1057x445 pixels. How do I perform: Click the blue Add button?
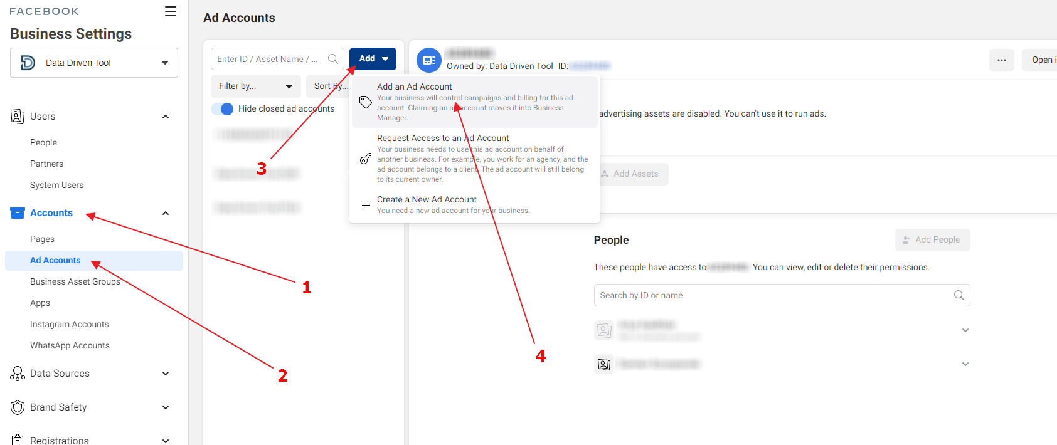[x=373, y=59]
